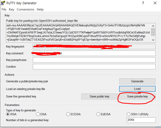Click the Key fingerprint field

[x=94, y=46]
